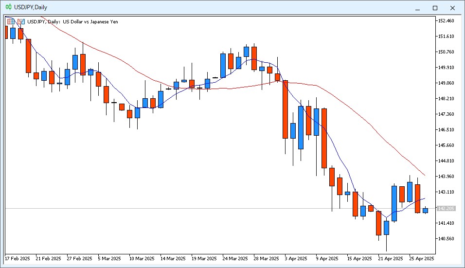Open the Depth of Market icon on chart

click(11, 21)
